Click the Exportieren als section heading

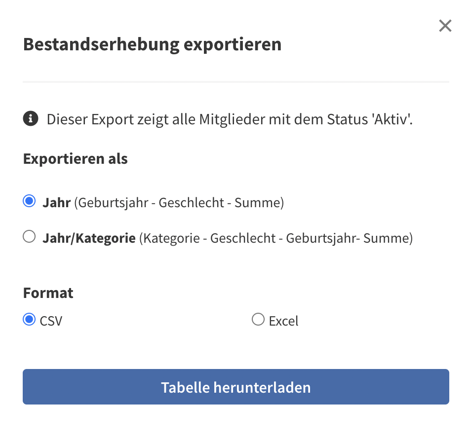tap(76, 159)
